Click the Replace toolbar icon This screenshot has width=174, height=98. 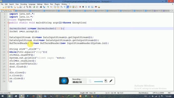point(44,7)
